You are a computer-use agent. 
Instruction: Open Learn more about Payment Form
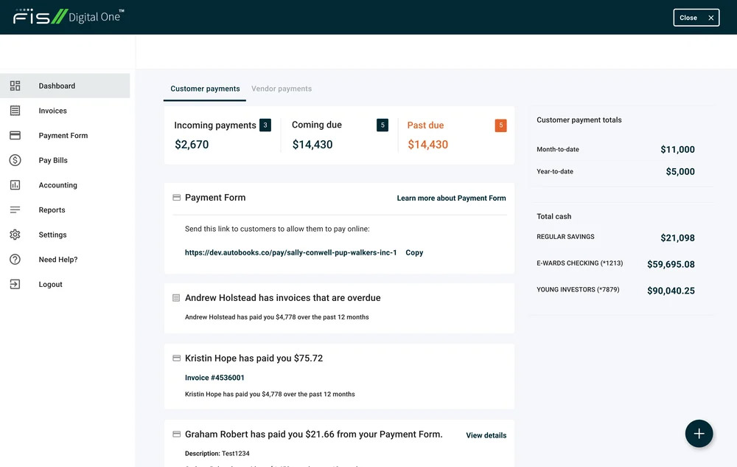[451, 198]
